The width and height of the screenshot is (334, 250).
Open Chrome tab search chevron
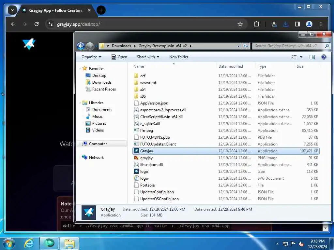point(12,10)
